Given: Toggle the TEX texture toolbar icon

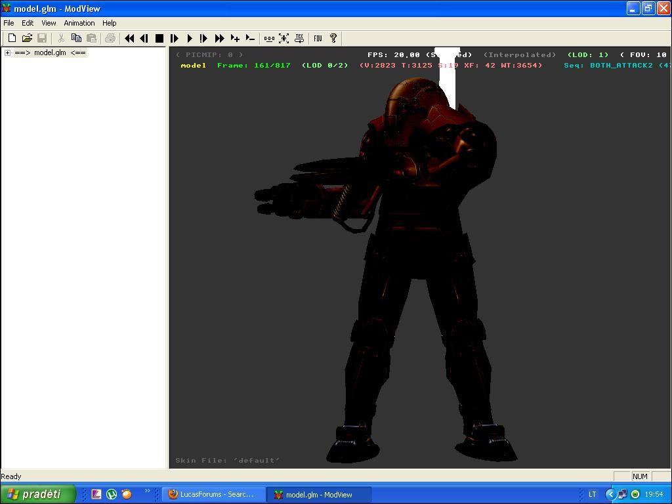Looking at the screenshot, I should pyautogui.click(x=299, y=39).
